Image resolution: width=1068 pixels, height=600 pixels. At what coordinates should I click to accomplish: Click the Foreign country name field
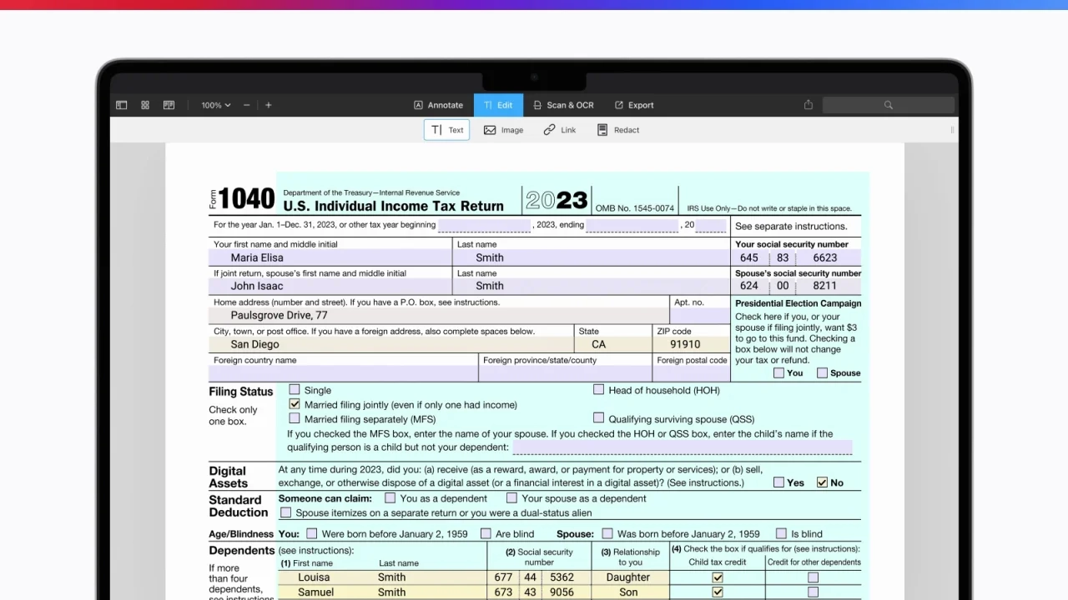(x=343, y=373)
